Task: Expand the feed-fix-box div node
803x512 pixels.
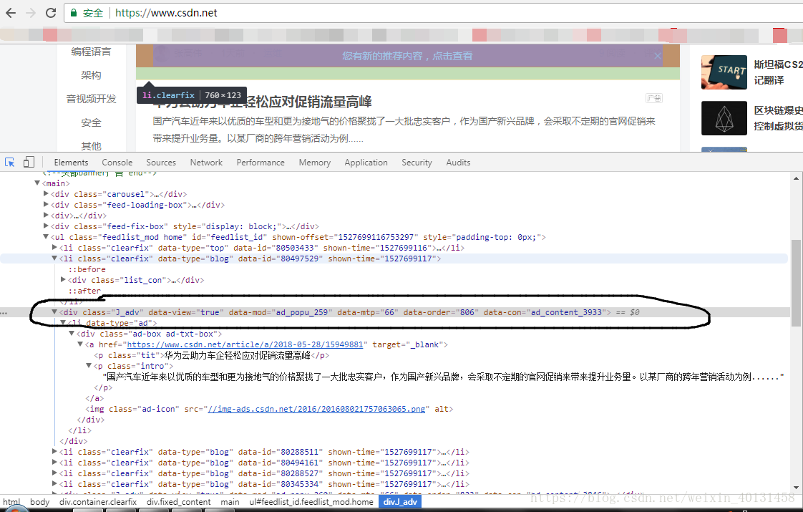Action: tap(46, 226)
